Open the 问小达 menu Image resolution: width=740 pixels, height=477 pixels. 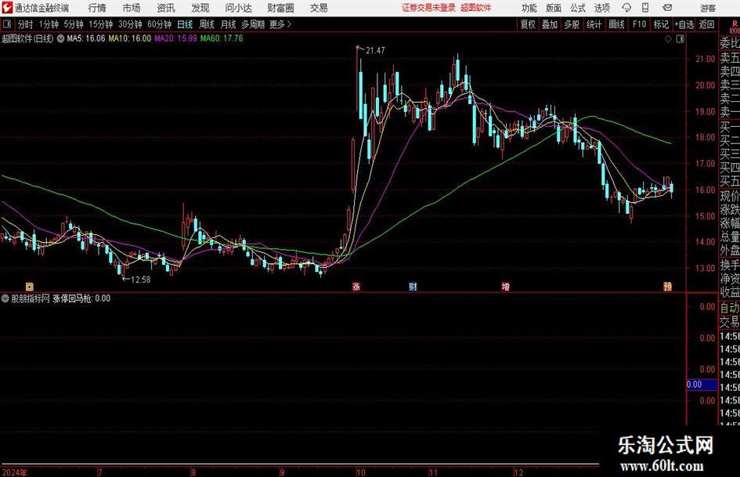tap(238, 8)
